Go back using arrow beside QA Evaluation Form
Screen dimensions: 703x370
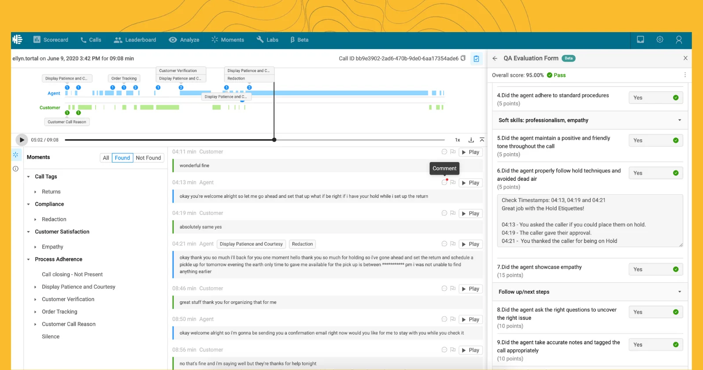(x=495, y=58)
